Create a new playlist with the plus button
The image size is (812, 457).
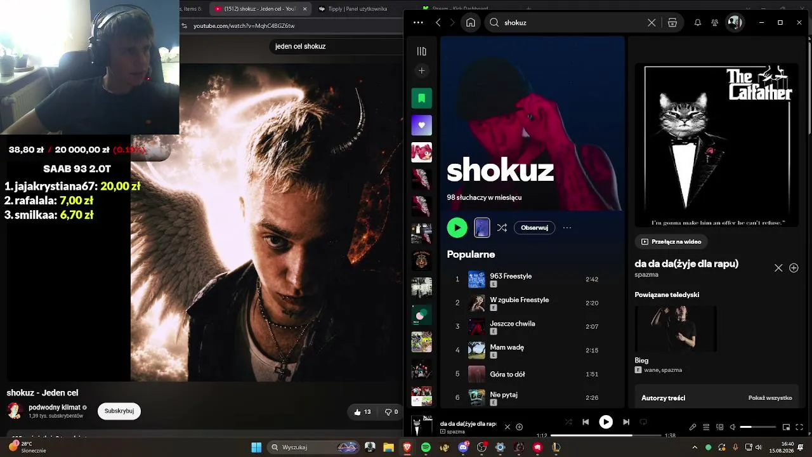click(421, 70)
